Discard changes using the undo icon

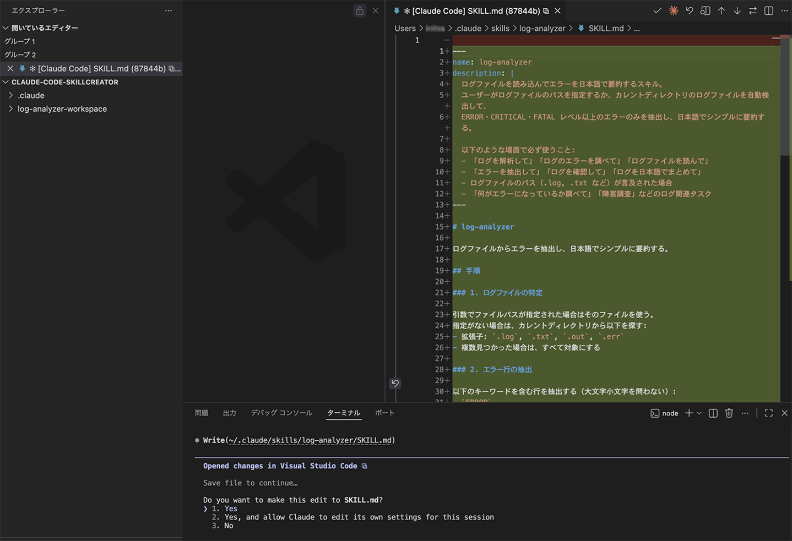[x=689, y=10]
